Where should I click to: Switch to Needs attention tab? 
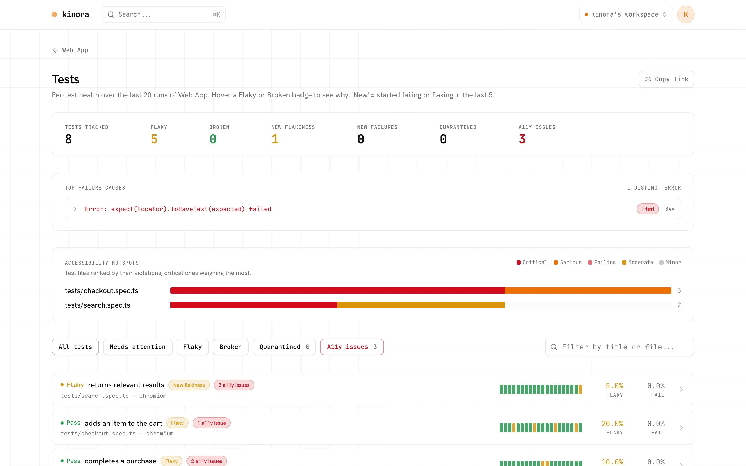pyautogui.click(x=138, y=347)
